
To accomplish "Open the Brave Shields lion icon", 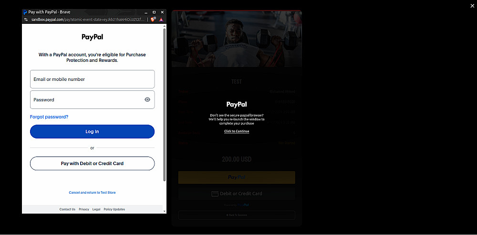I will click(x=153, y=20).
